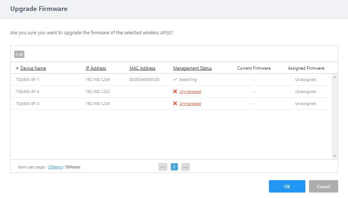Click the red X icon for TQ5403-6F-5
This screenshot has height=198, width=348.
175,104
